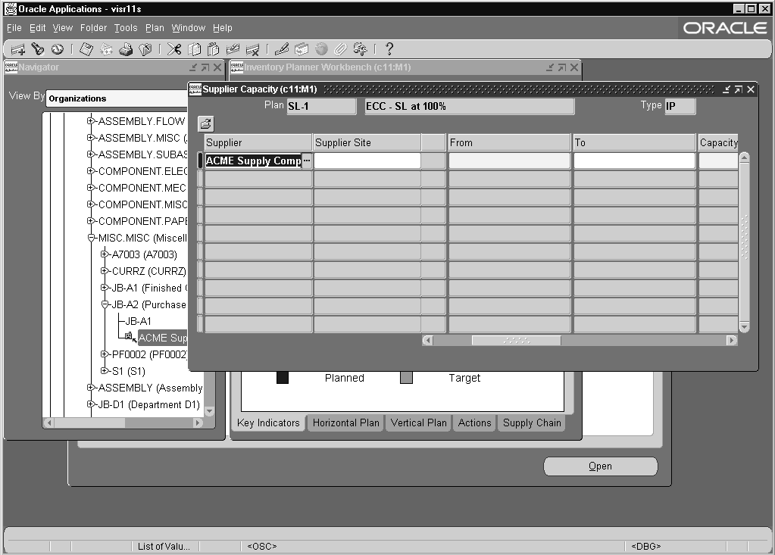775x555 pixels.
Task: Click the Type IP field
Action: pyautogui.click(x=680, y=106)
